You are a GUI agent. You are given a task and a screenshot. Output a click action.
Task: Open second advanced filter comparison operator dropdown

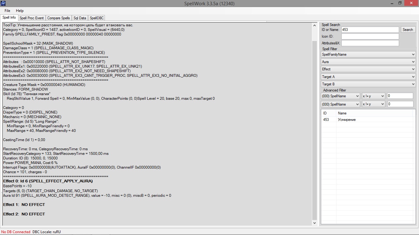373,104
